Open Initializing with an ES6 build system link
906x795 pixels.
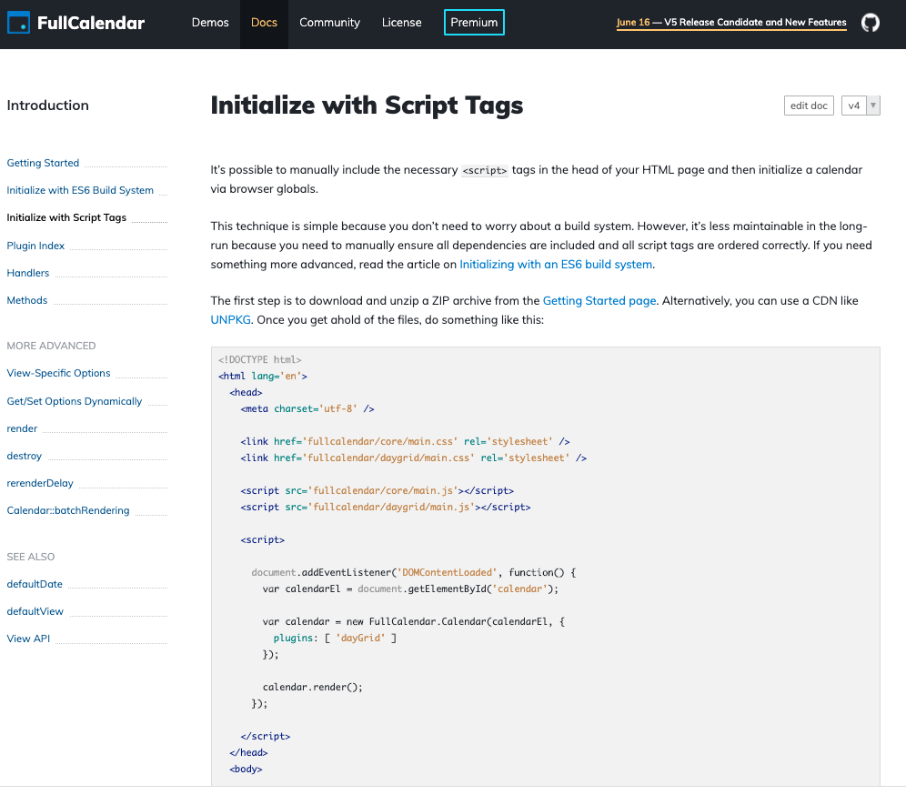tap(556, 265)
